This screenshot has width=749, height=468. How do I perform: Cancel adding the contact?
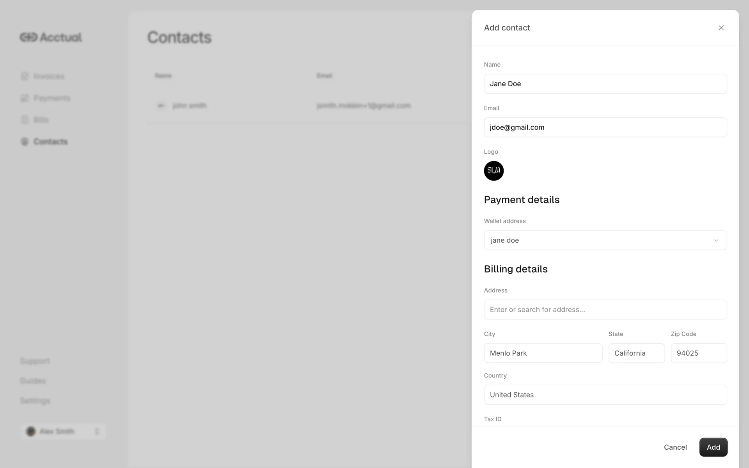click(x=675, y=447)
